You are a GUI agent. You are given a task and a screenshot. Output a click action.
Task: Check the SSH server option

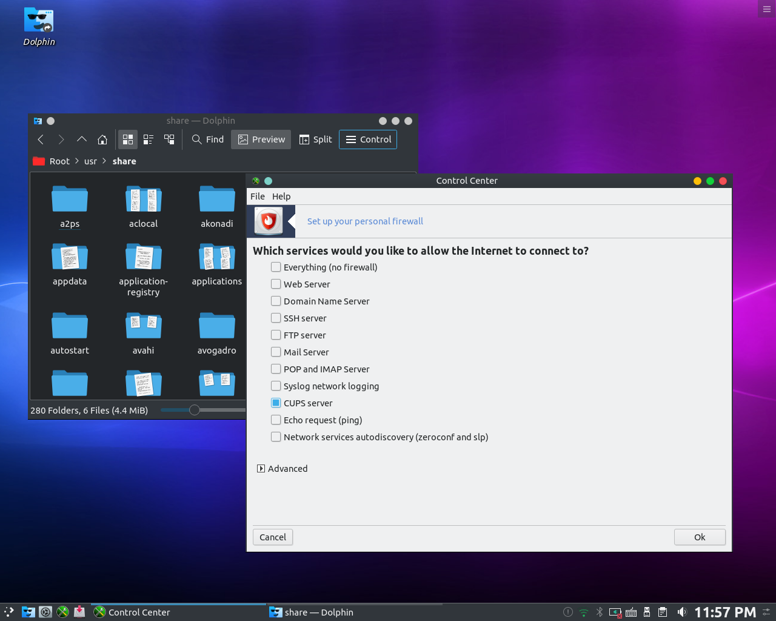coord(276,318)
